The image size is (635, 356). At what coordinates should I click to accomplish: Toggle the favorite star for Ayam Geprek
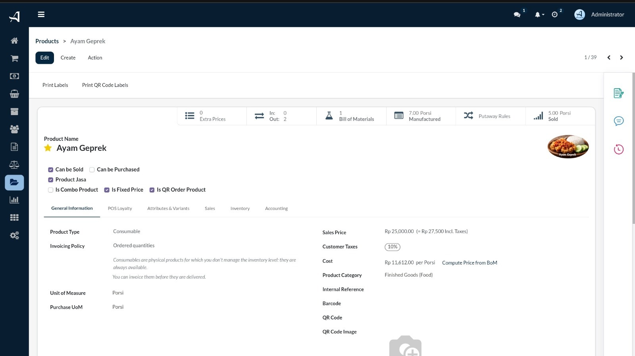click(x=48, y=148)
